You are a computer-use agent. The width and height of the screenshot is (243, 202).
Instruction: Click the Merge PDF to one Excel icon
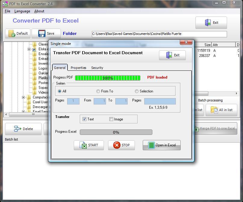pyautogui.click(x=196, y=129)
